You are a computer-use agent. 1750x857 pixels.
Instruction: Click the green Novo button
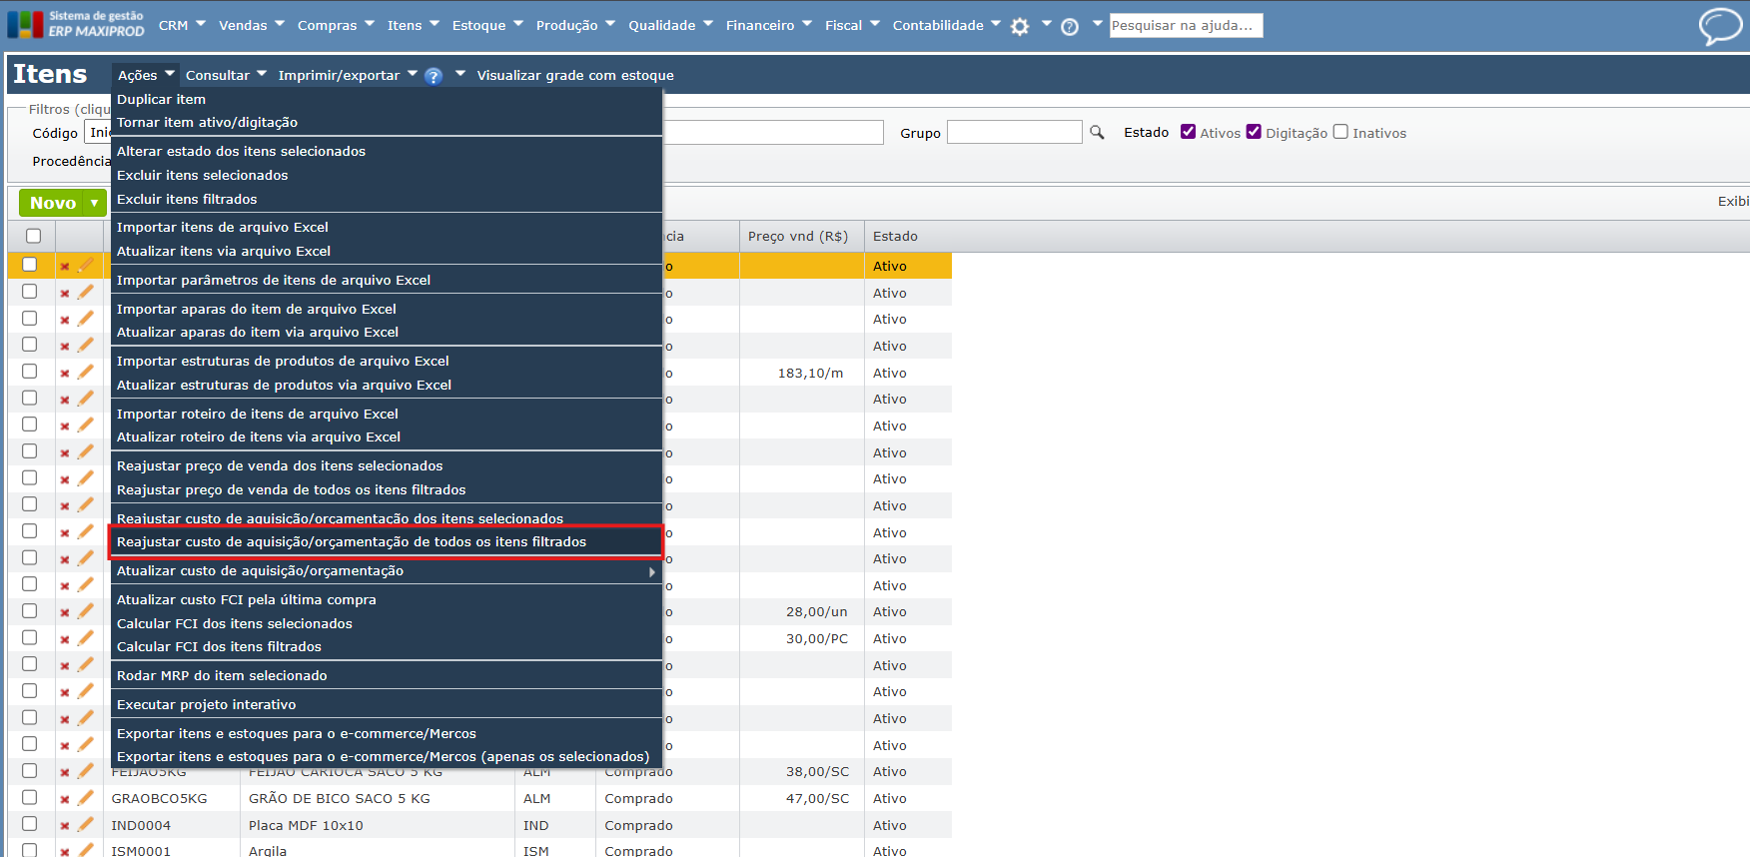[x=53, y=203]
